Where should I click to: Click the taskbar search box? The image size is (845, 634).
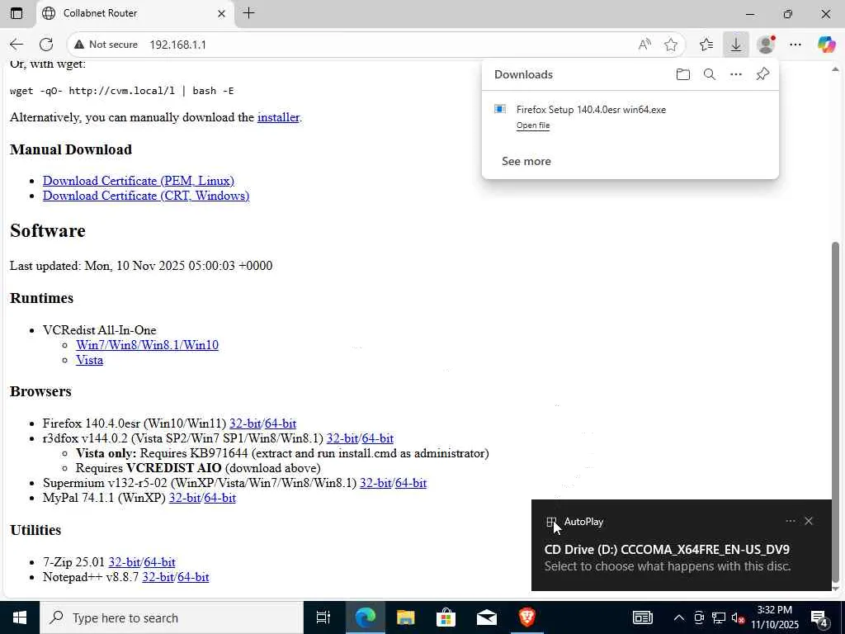(172, 617)
